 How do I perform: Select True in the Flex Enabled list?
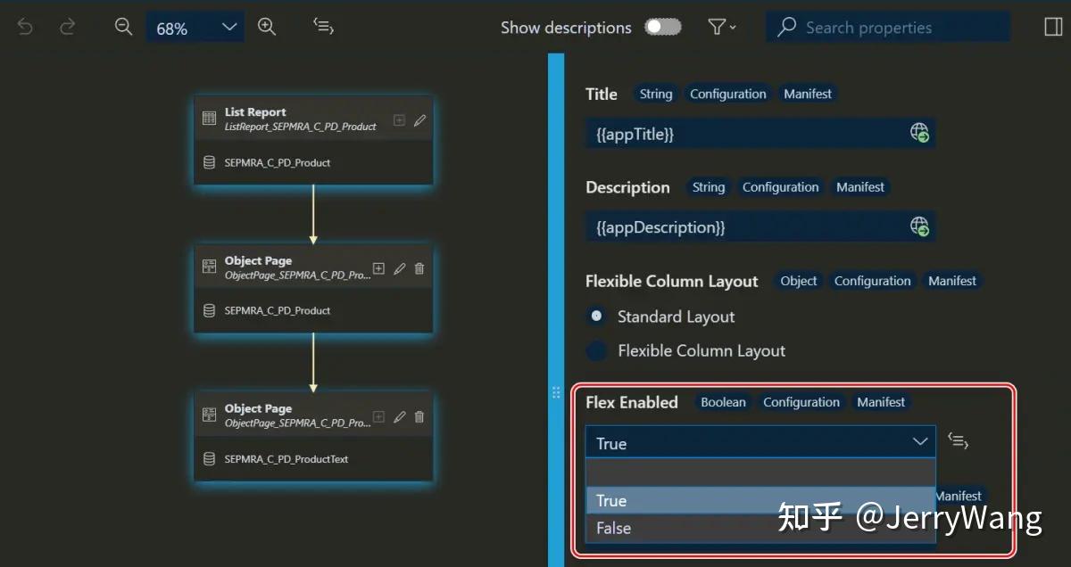click(610, 500)
